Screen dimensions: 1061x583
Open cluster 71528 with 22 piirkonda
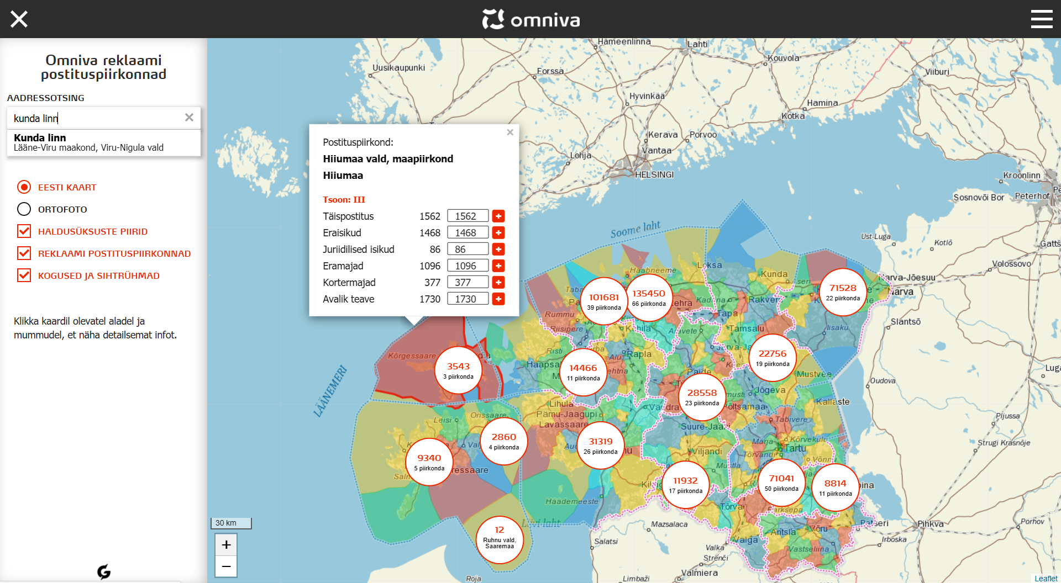pyautogui.click(x=843, y=292)
